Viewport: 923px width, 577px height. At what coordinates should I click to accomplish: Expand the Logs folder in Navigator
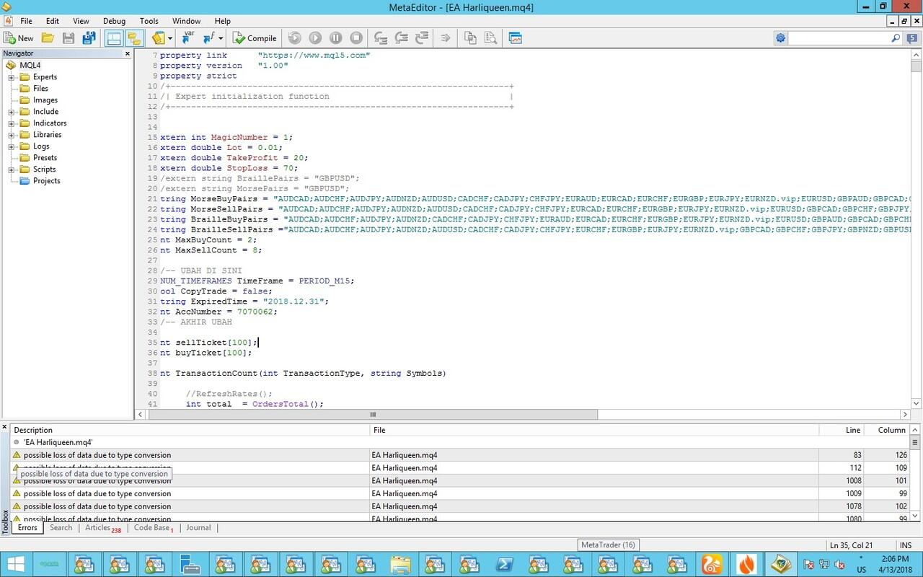(12, 146)
